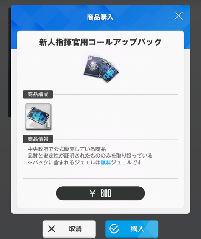Click the 新人指揮官用コールアップパック pack name
201x239 pixels.
[x=100, y=42]
